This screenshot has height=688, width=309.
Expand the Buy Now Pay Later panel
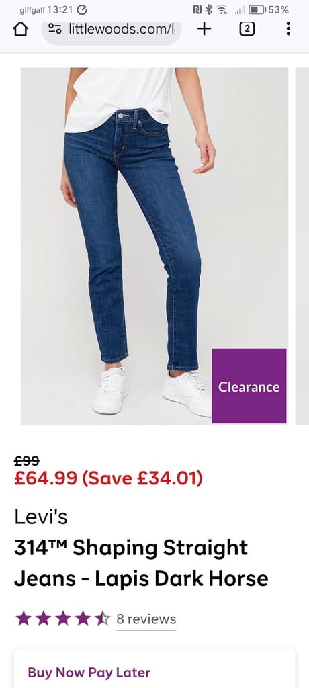click(154, 669)
